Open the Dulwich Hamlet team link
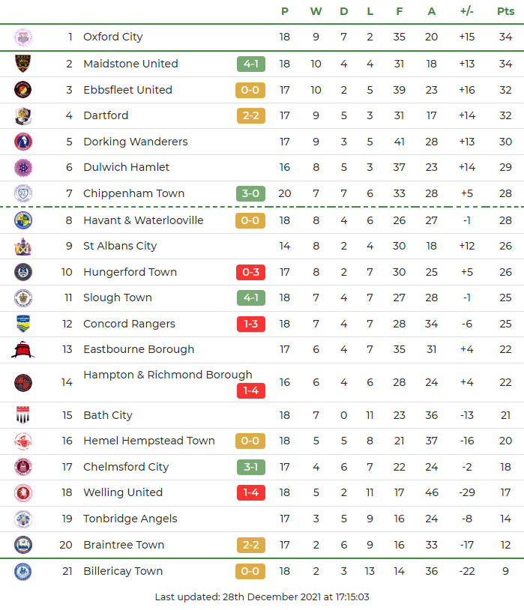The image size is (524, 610). click(x=126, y=167)
